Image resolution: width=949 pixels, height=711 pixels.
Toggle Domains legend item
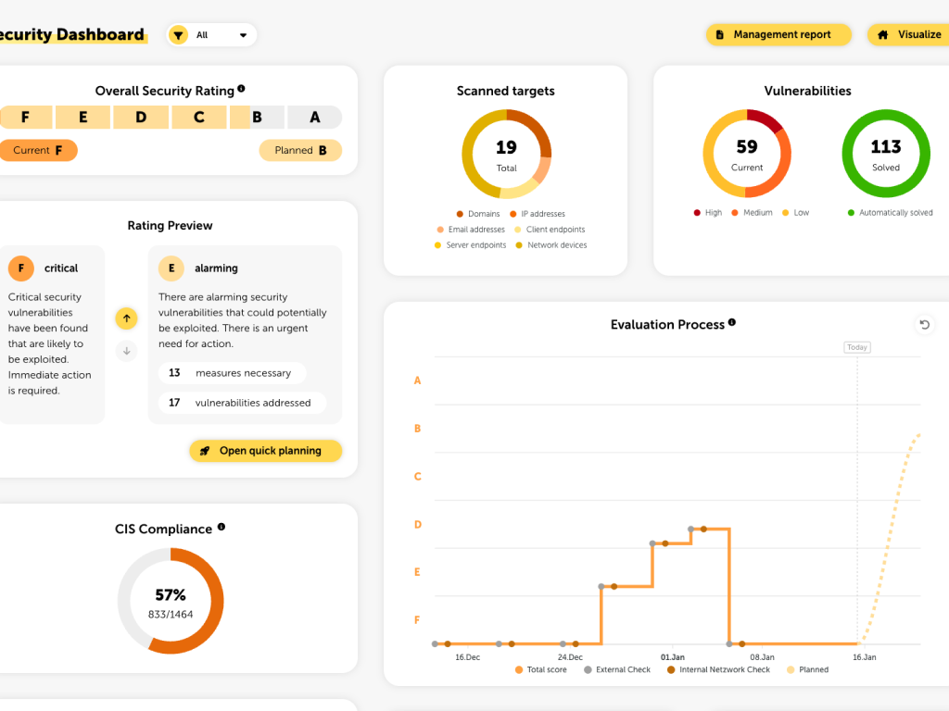[478, 214]
